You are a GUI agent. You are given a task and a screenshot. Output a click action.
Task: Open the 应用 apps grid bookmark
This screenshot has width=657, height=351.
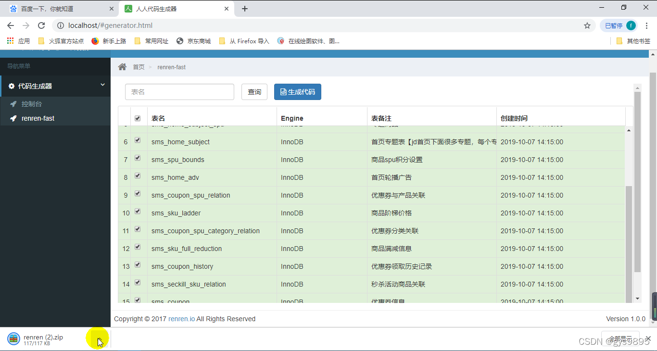point(18,41)
